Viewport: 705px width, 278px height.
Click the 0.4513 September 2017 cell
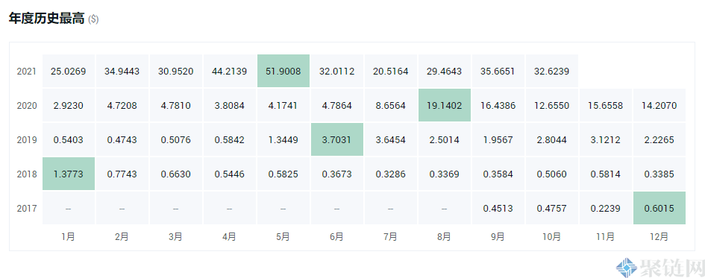tap(498, 208)
